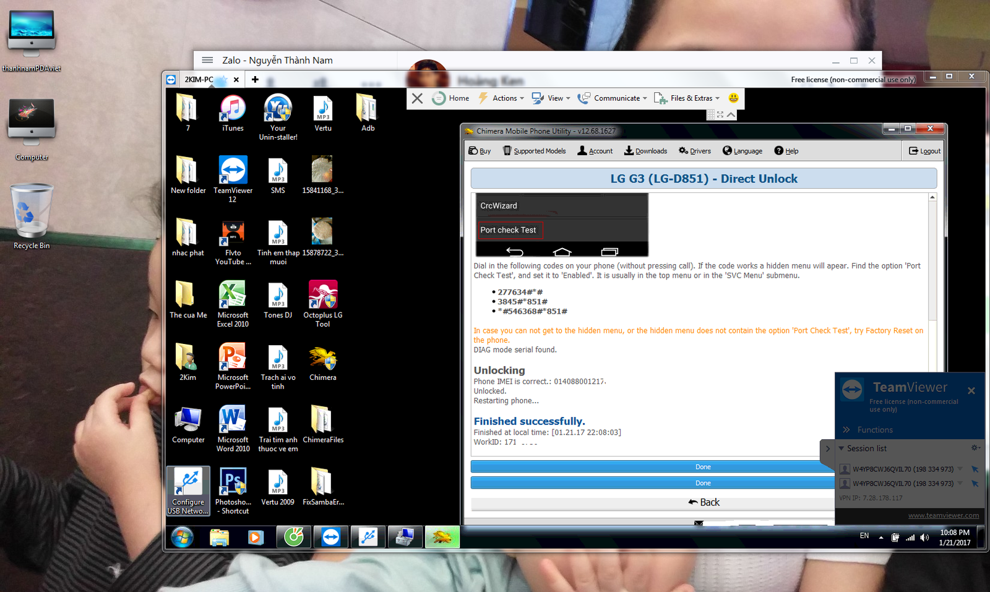
Task: Close the TeamViewer side panel
Action: click(x=971, y=390)
